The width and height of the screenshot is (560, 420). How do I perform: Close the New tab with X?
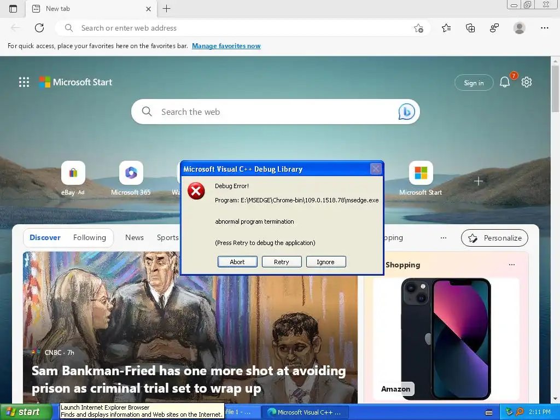point(149,9)
